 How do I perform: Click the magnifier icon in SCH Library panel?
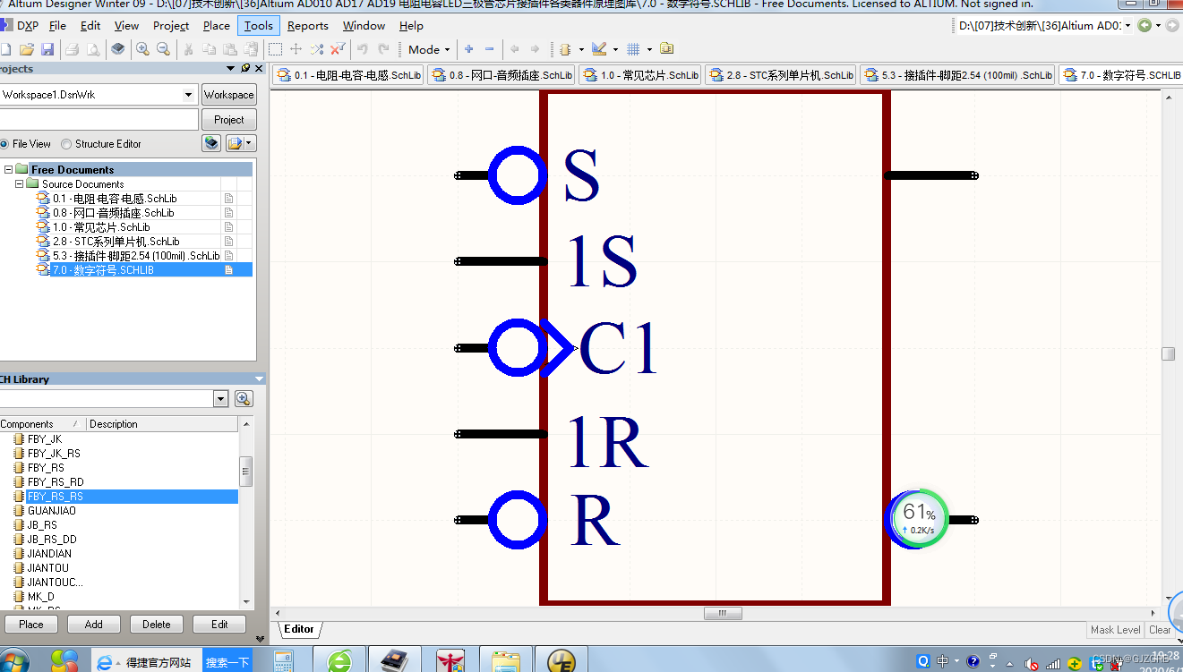[x=244, y=399]
